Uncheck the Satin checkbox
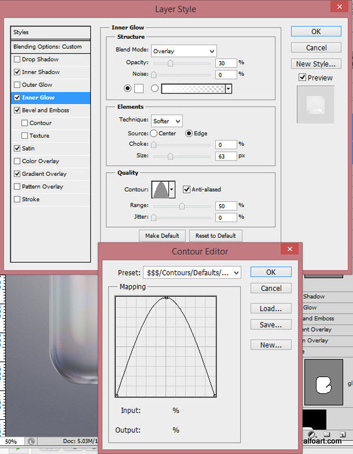This screenshot has width=353, height=454. coord(17,149)
